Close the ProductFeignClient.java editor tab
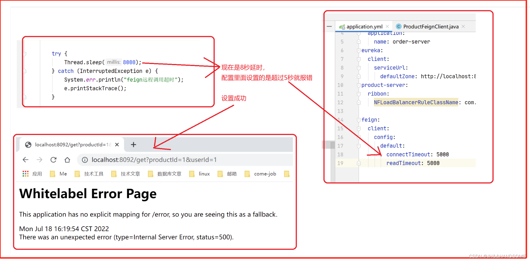The image size is (530, 261). [463, 26]
